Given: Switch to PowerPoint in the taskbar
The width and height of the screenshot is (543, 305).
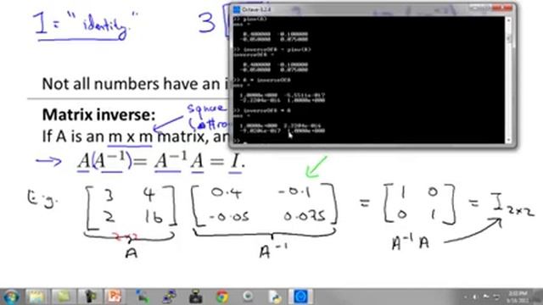Looking at the screenshot, I should [x=115, y=297].
